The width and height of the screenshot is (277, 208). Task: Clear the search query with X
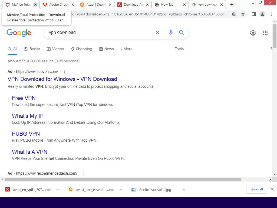157,32
